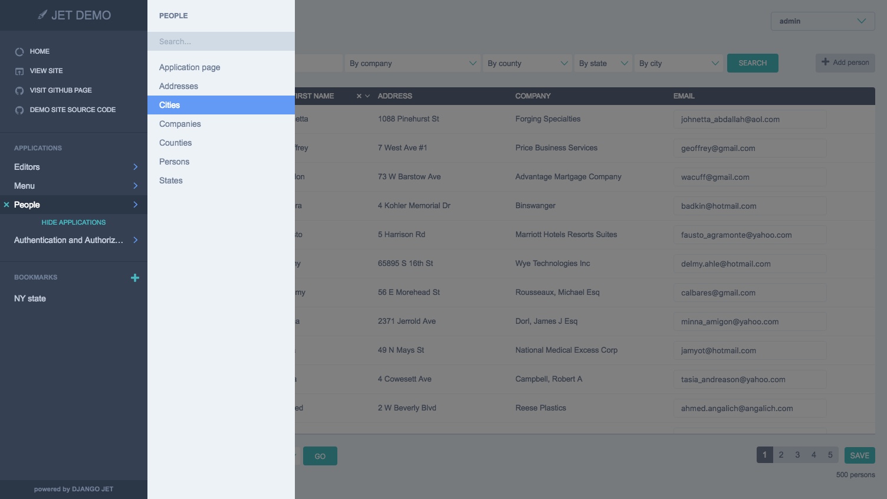887x499 pixels.
Task: Open the By state filter dropdown
Action: pos(603,64)
